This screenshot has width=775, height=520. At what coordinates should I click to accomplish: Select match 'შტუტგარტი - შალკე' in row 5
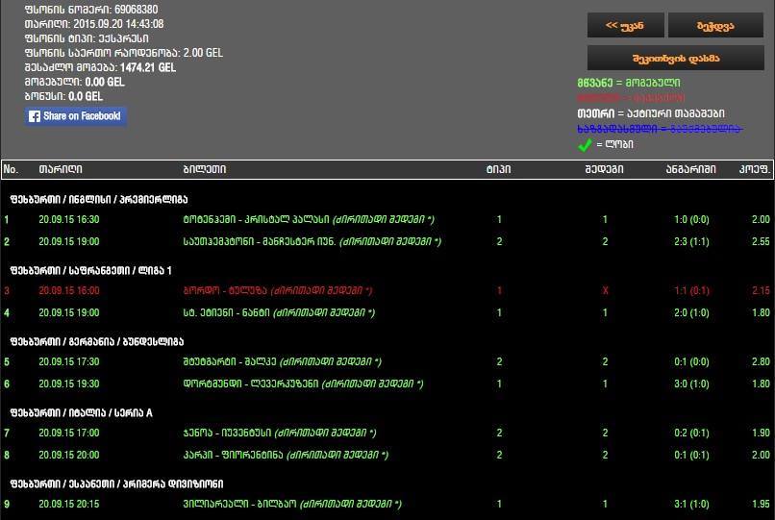coord(230,361)
